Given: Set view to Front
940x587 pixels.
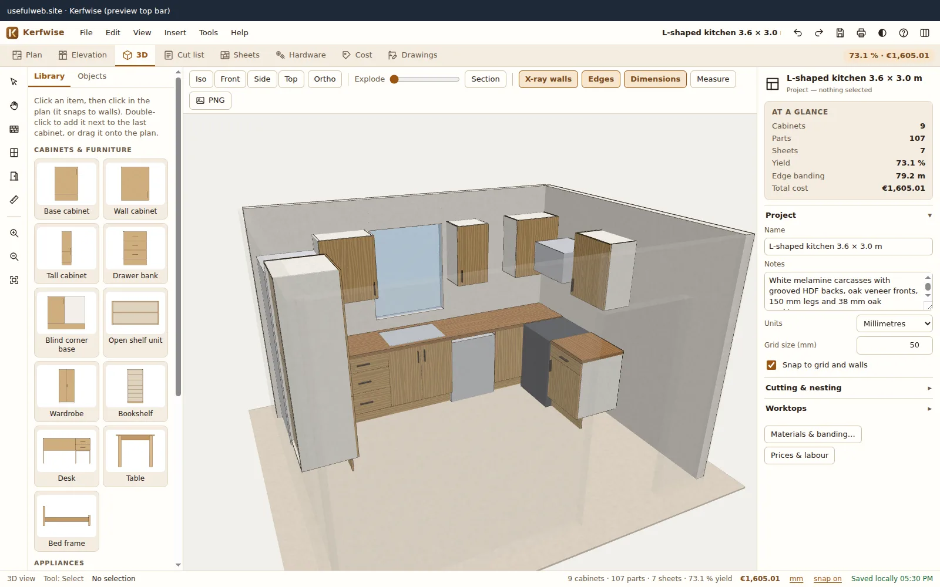Looking at the screenshot, I should (x=230, y=79).
